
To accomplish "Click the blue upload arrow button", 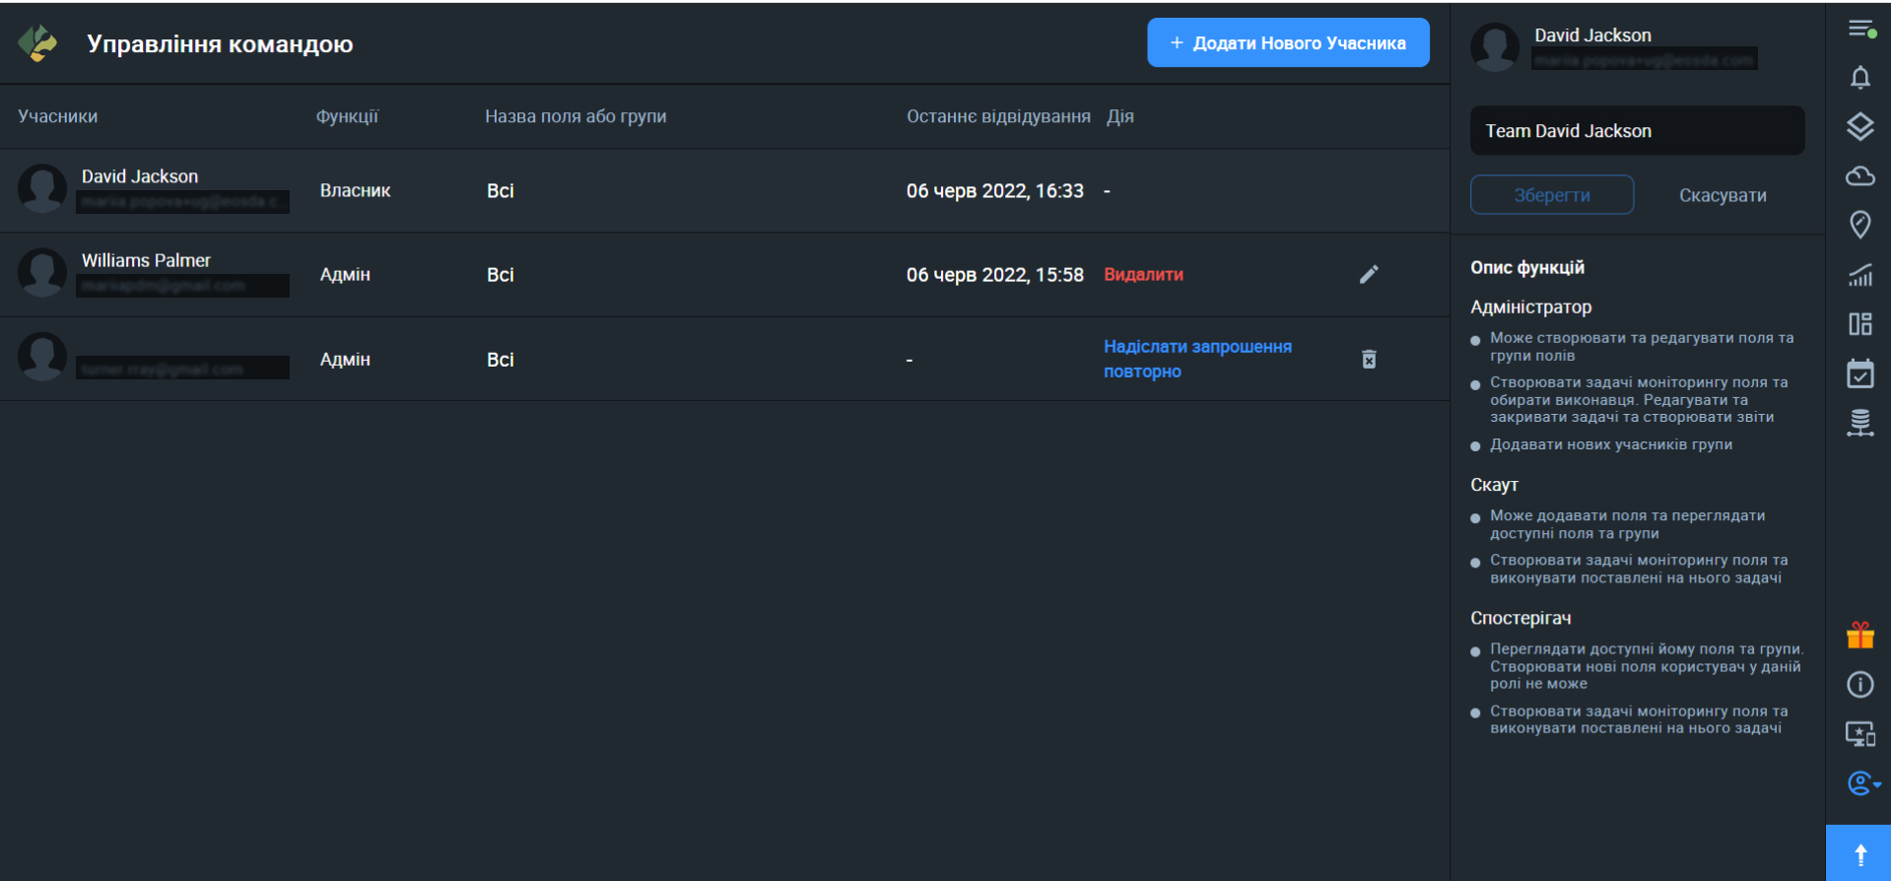I will [x=1859, y=853].
